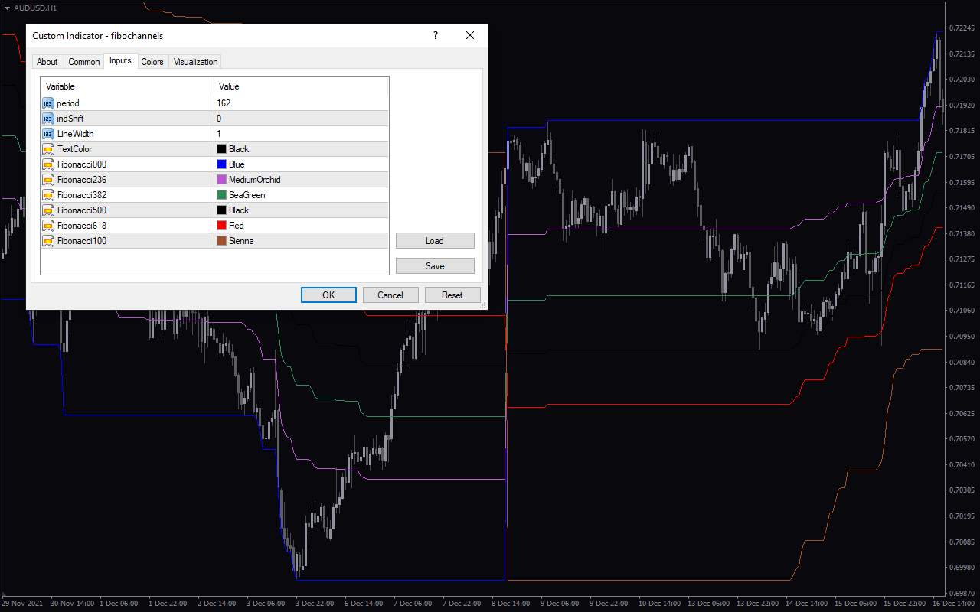Click the Fibonacci382 row color-type icon
The image size is (980, 612).
point(48,195)
